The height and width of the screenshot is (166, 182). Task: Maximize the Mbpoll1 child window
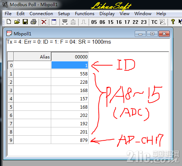[x=152, y=34]
